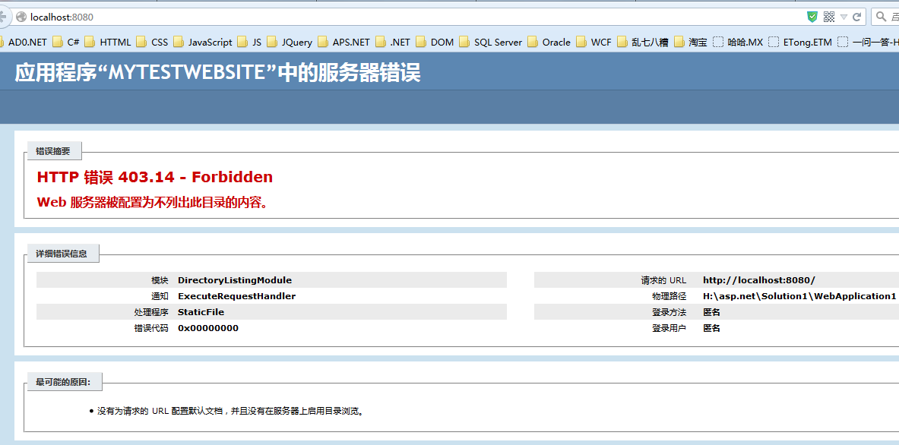Screen dimensions: 899x445
Task: Reload the page with the refresh icon
Action: coord(857,17)
